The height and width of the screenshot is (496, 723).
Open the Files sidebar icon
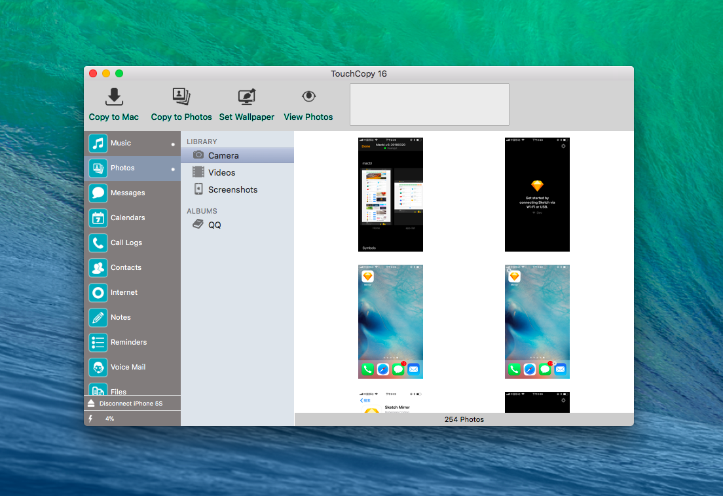(98, 389)
